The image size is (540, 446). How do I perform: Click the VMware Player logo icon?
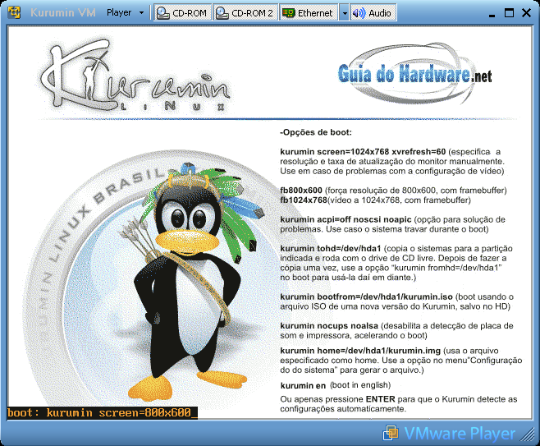(391, 433)
